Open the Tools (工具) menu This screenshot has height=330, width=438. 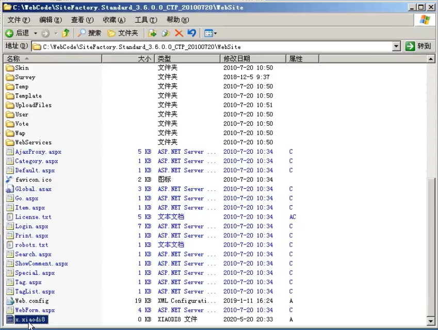145,20
